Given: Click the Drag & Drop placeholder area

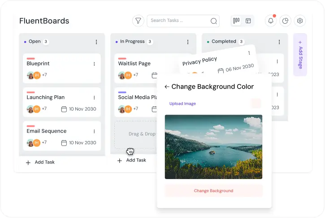Looking at the screenshot, I should tap(136, 135).
